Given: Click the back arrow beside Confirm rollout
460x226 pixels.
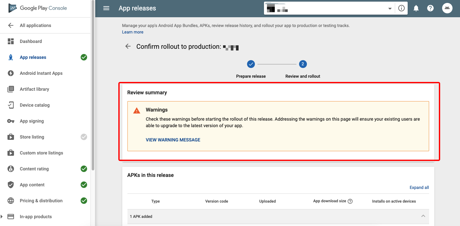Looking at the screenshot, I should coord(128,47).
